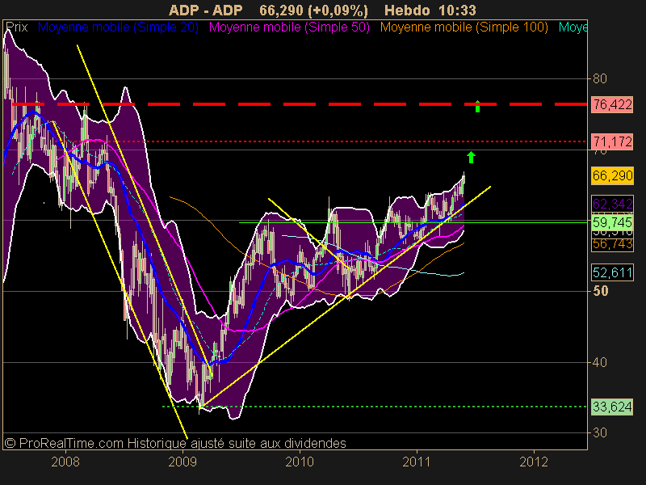Click the bold 50 price axis tick

[600, 291]
